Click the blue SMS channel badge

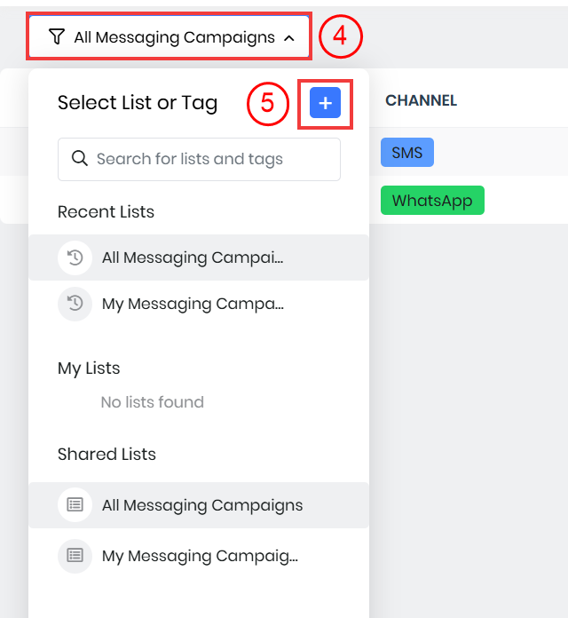click(407, 153)
